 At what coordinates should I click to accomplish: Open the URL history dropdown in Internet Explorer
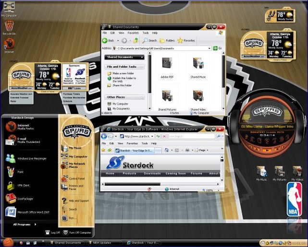click(x=152, y=136)
